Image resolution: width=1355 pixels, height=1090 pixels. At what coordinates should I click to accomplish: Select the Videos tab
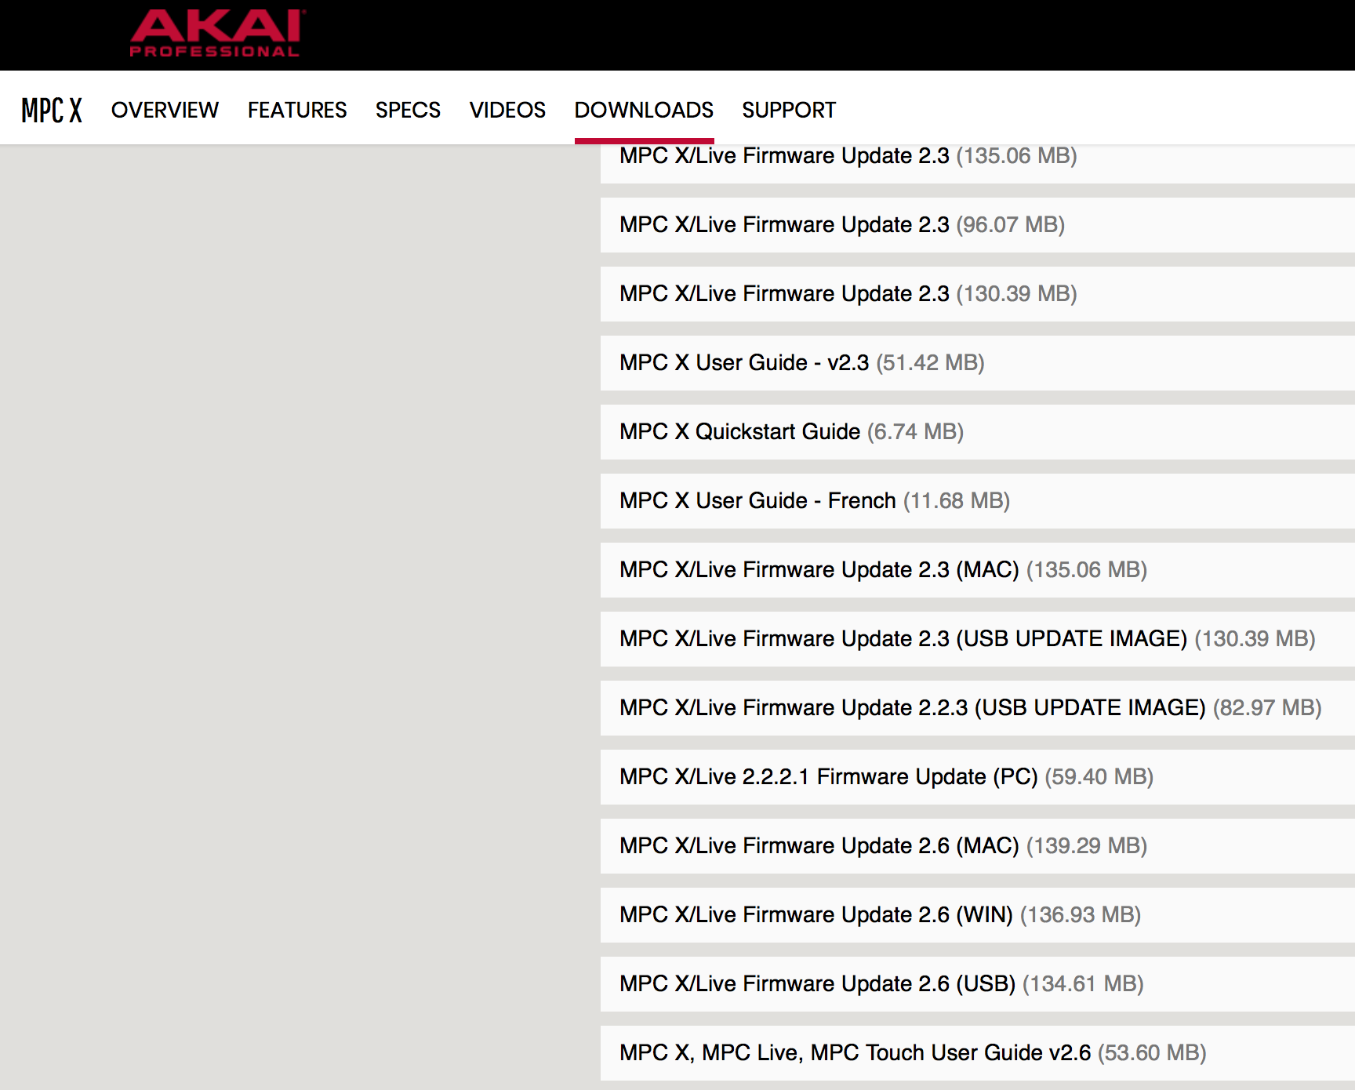tap(507, 110)
